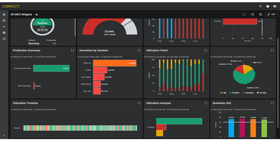This screenshot has height=141, width=280.
Task: Click the plus Create icon in sidebar
Action: click(4, 26)
